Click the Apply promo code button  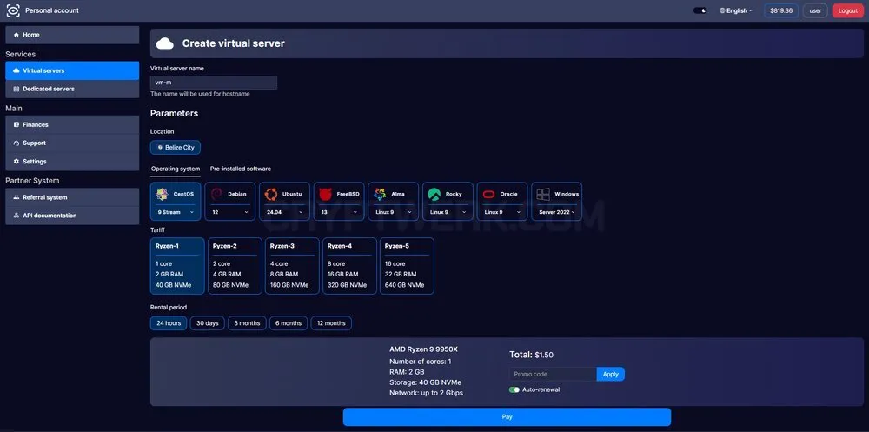(x=610, y=375)
